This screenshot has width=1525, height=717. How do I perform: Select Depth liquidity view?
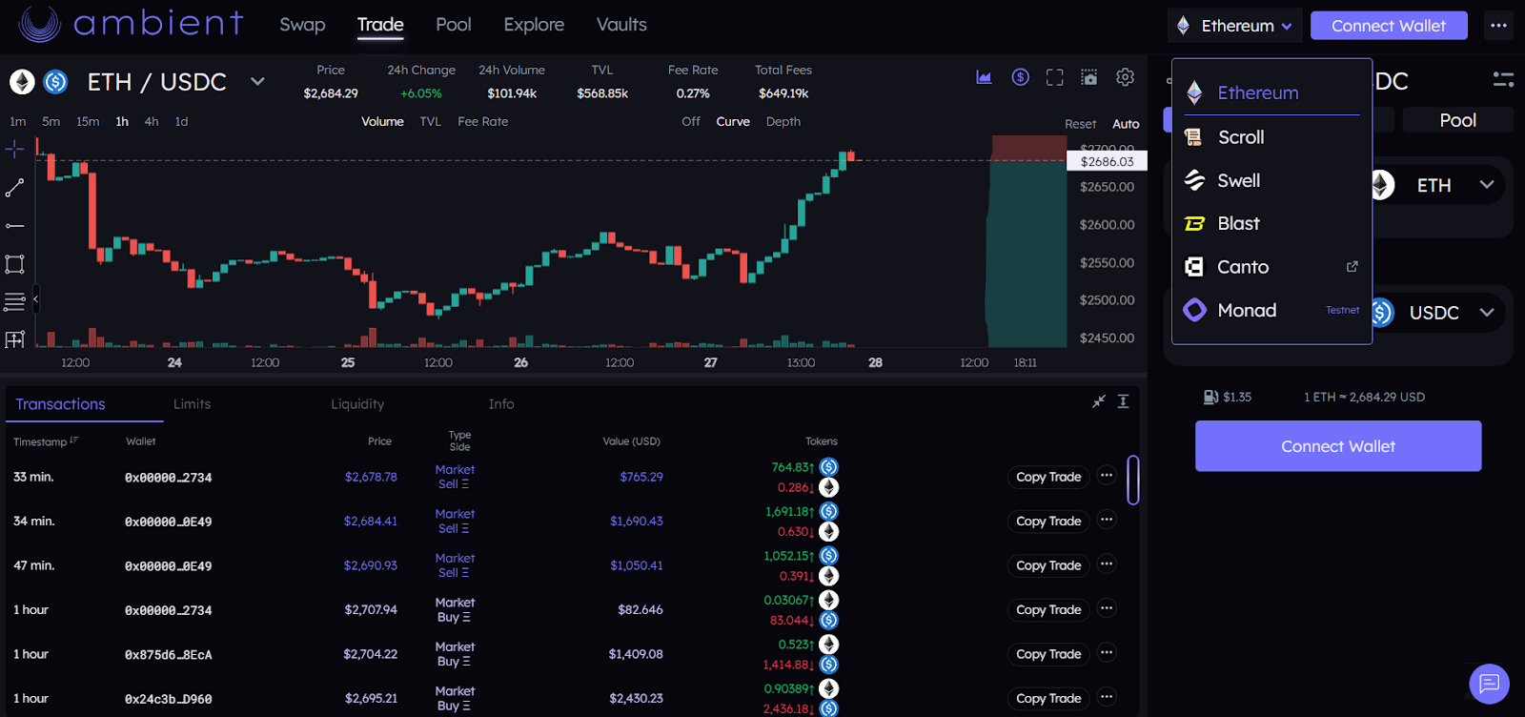[x=783, y=121]
